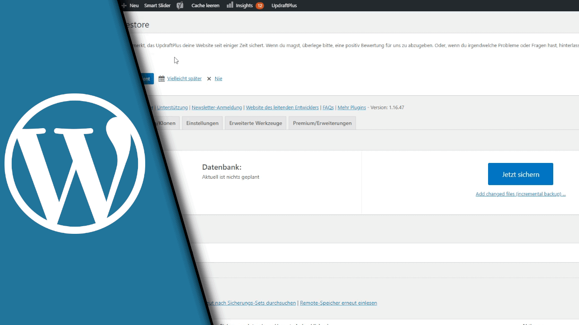This screenshot has height=325, width=579.
Task: Click the plus icon beside Neu
Action: (x=124, y=5)
